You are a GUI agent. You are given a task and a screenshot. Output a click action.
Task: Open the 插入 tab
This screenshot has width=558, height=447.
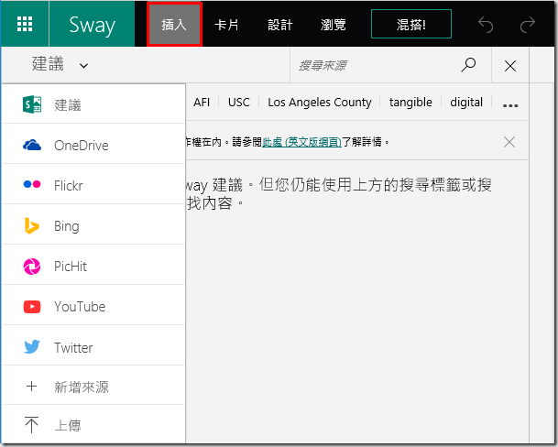(x=174, y=25)
